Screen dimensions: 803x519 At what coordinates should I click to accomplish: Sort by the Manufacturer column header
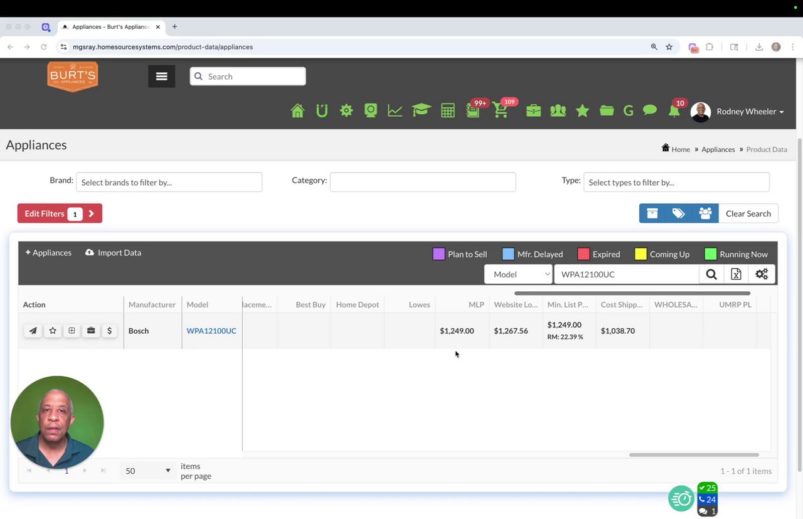(x=152, y=304)
